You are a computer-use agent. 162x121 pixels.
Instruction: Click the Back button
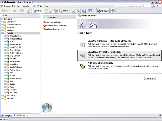click(5, 11)
